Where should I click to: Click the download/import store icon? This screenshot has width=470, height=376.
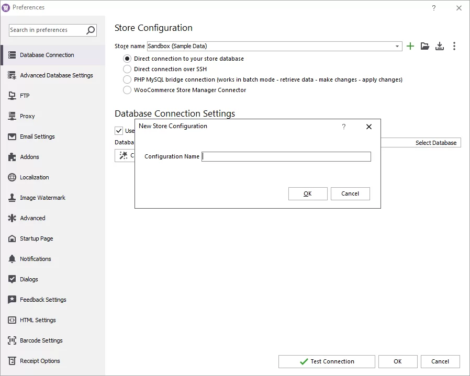click(x=440, y=46)
